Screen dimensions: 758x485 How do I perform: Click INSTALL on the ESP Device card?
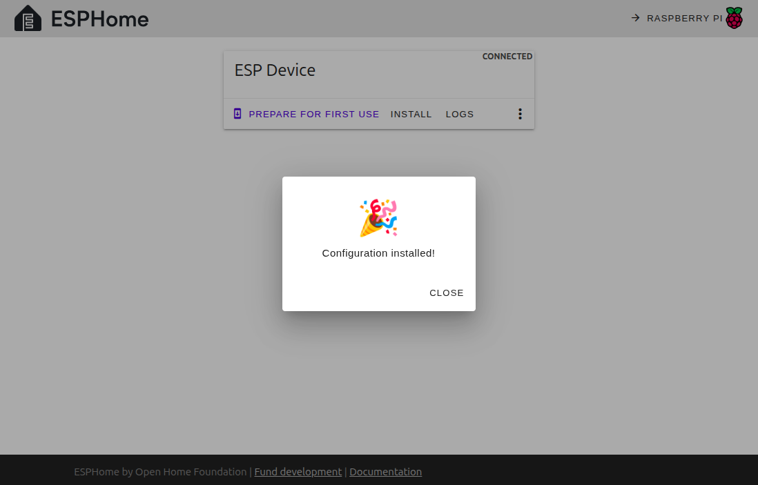pyautogui.click(x=411, y=114)
